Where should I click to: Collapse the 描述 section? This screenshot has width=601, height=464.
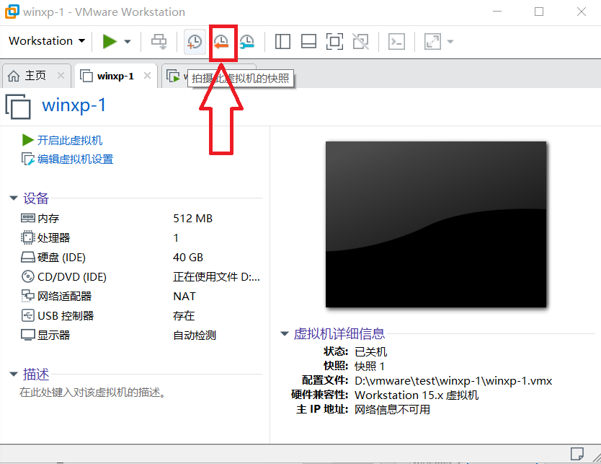[14, 374]
